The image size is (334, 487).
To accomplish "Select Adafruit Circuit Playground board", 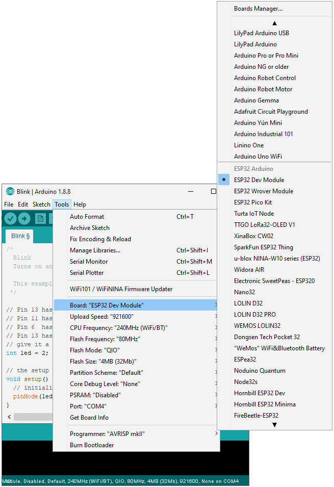I will coord(275,112).
